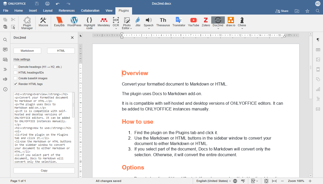Image resolution: width=323 pixels, height=184 pixels.
Task: Zoom out with the minus icon
Action: [x=282, y=181]
